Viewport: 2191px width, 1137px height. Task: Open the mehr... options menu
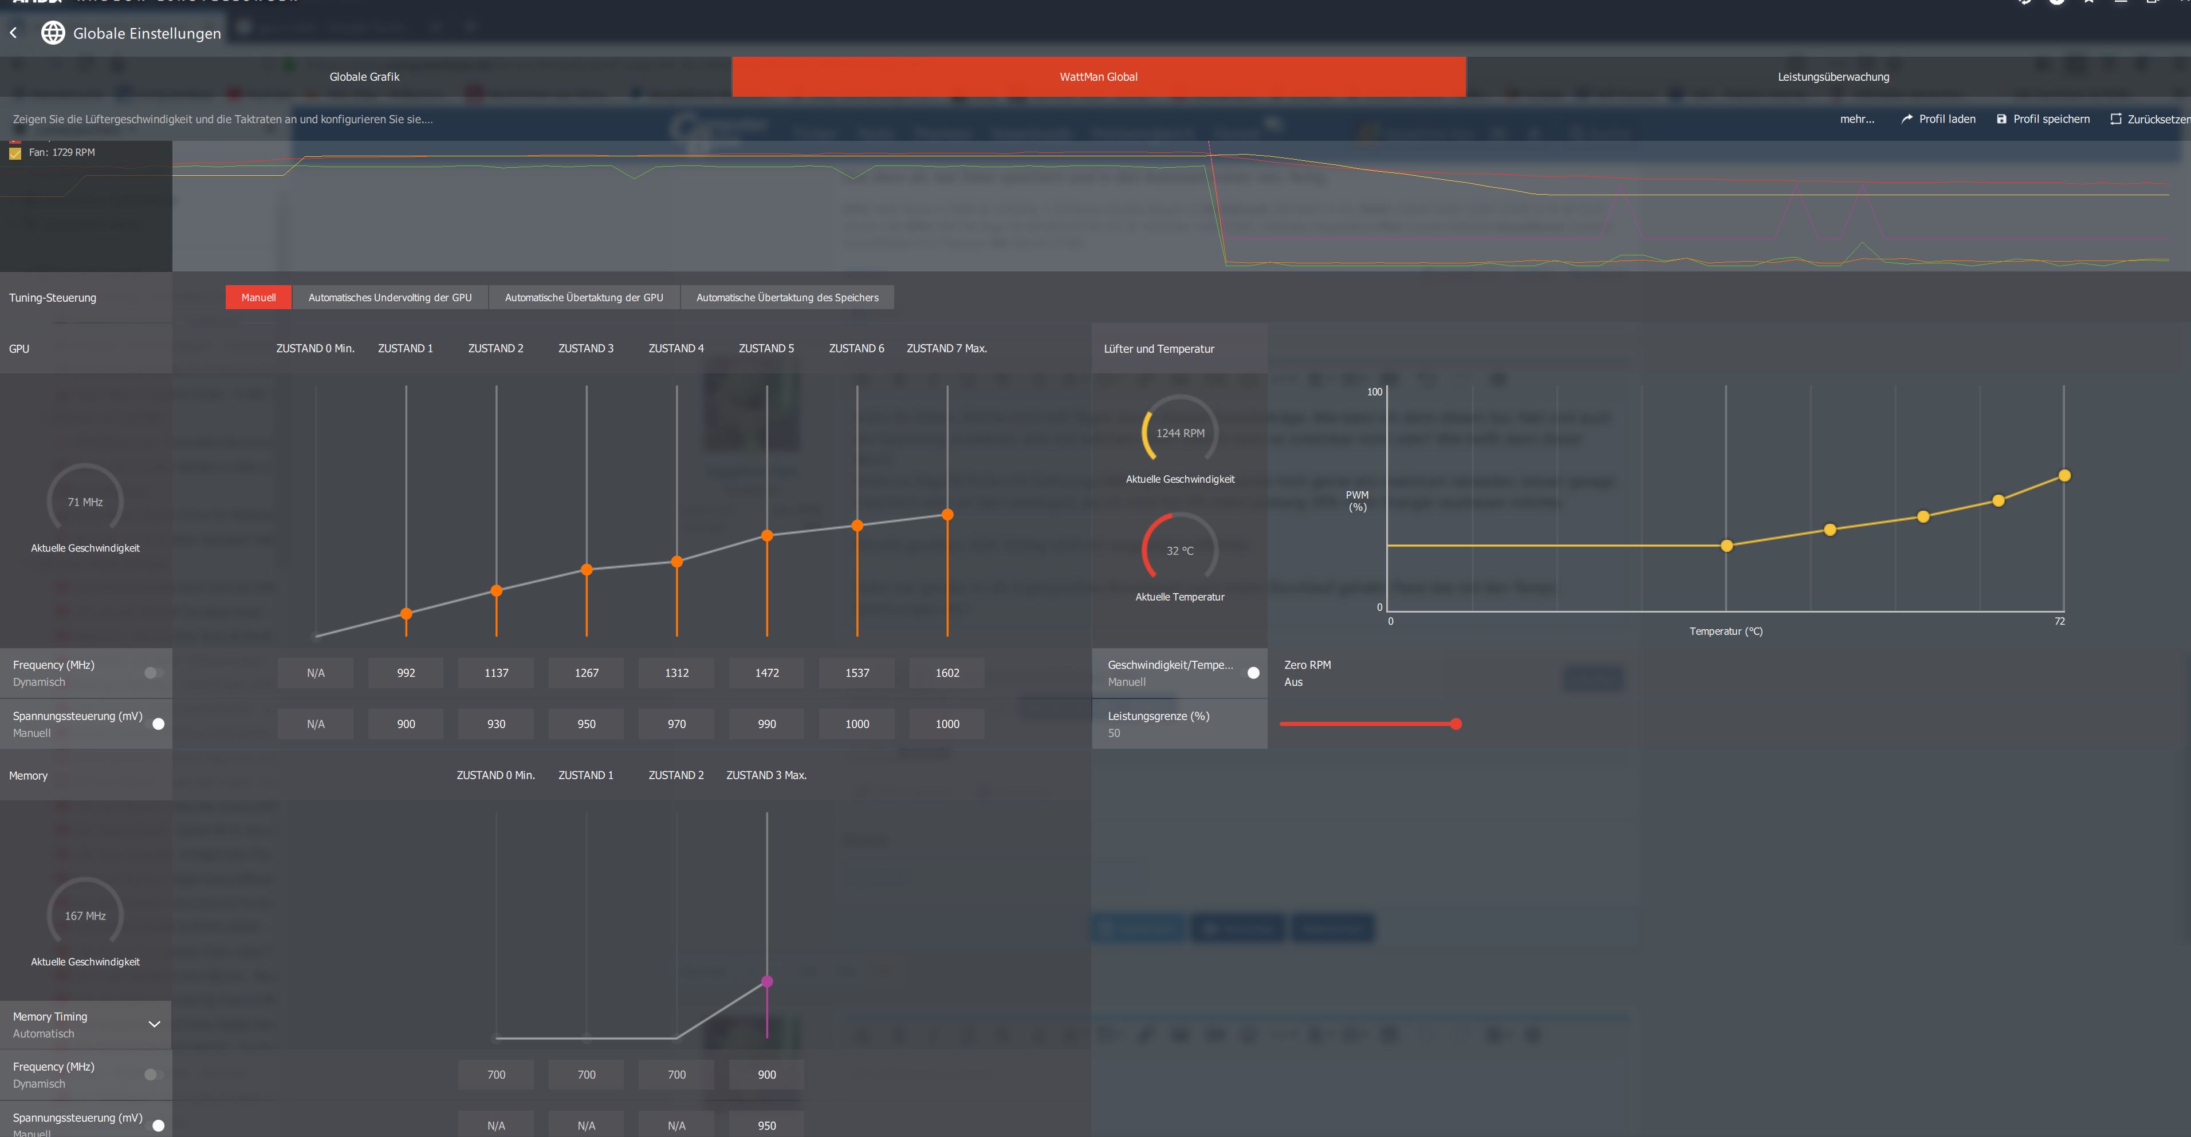[x=1856, y=119]
